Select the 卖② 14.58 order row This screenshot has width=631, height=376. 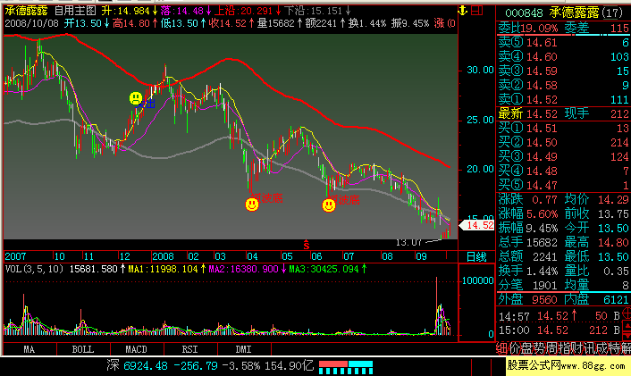point(563,85)
